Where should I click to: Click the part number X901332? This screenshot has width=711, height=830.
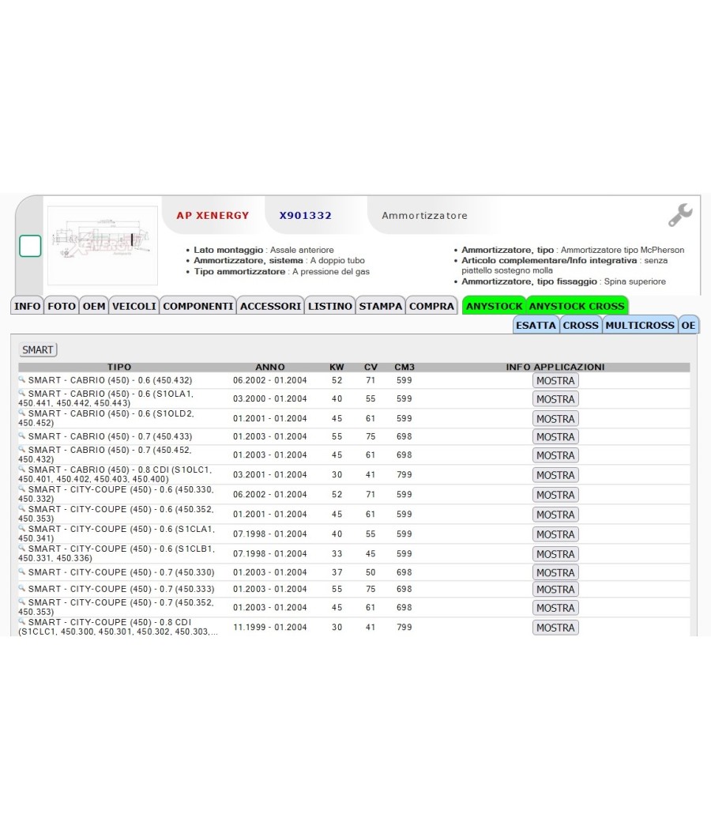[305, 216]
